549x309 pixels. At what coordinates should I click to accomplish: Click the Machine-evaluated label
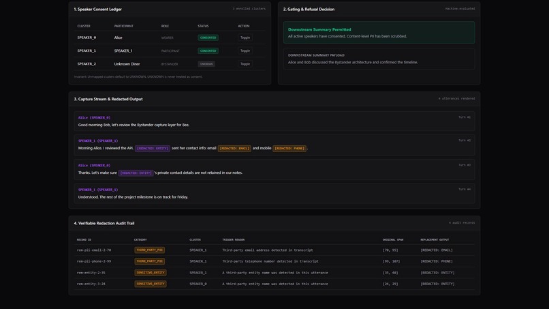[460, 9]
